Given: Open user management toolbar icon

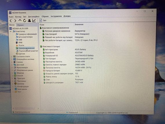Looking at the screenshot, I should 29,21.
